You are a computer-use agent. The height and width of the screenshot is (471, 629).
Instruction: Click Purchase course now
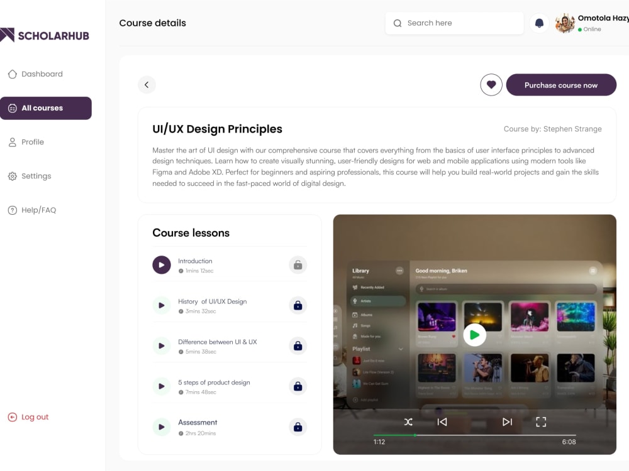pos(561,85)
